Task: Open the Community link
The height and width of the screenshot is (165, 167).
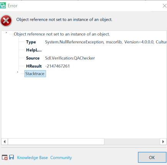Action: point(61,158)
